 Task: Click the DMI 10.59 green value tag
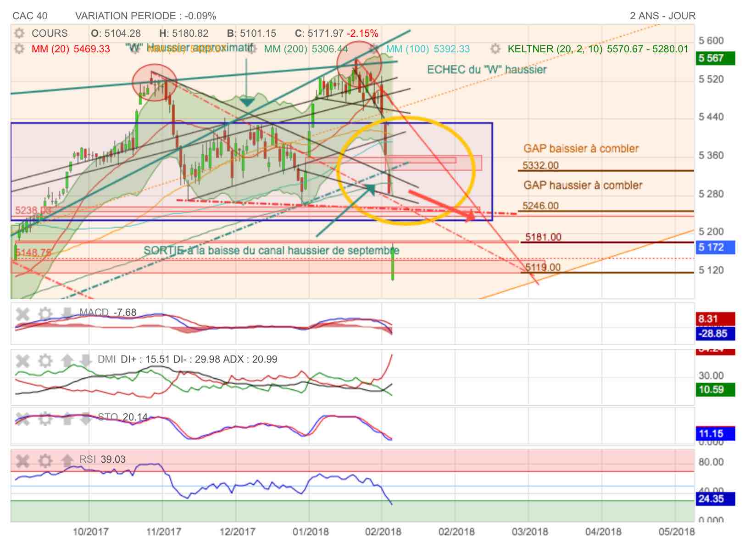(715, 390)
